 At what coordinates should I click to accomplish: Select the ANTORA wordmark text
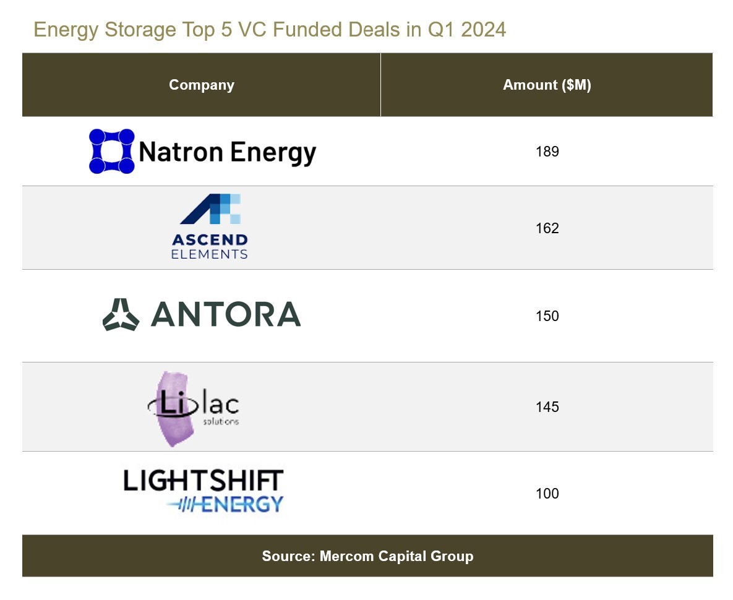coord(226,315)
